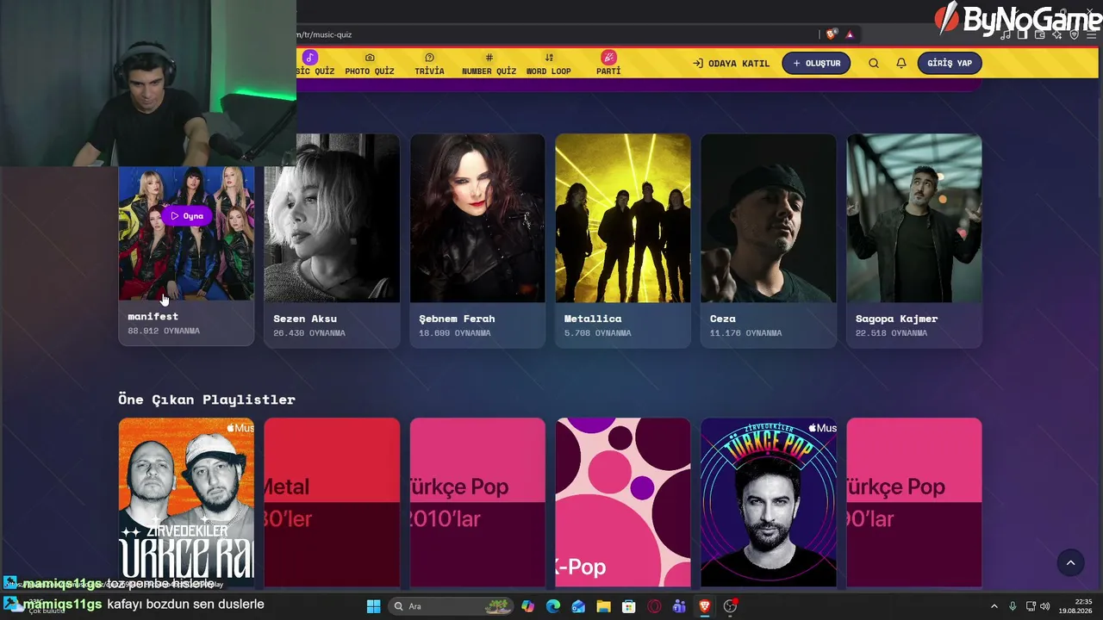Open the Trivia tab
The width and height of the screenshot is (1103, 620).
tap(429, 64)
